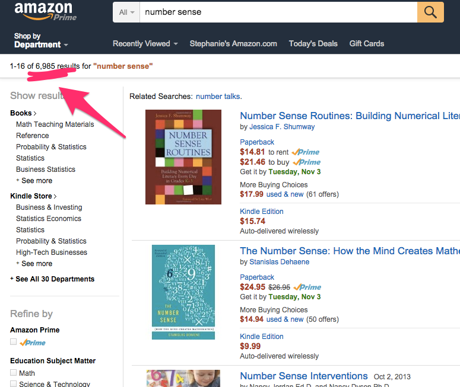Click the Amazon Prime logo
This screenshot has width=460, height=387.
43,11
